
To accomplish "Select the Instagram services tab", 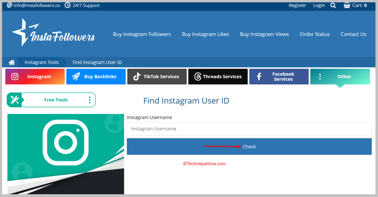I will pyautogui.click(x=35, y=77).
